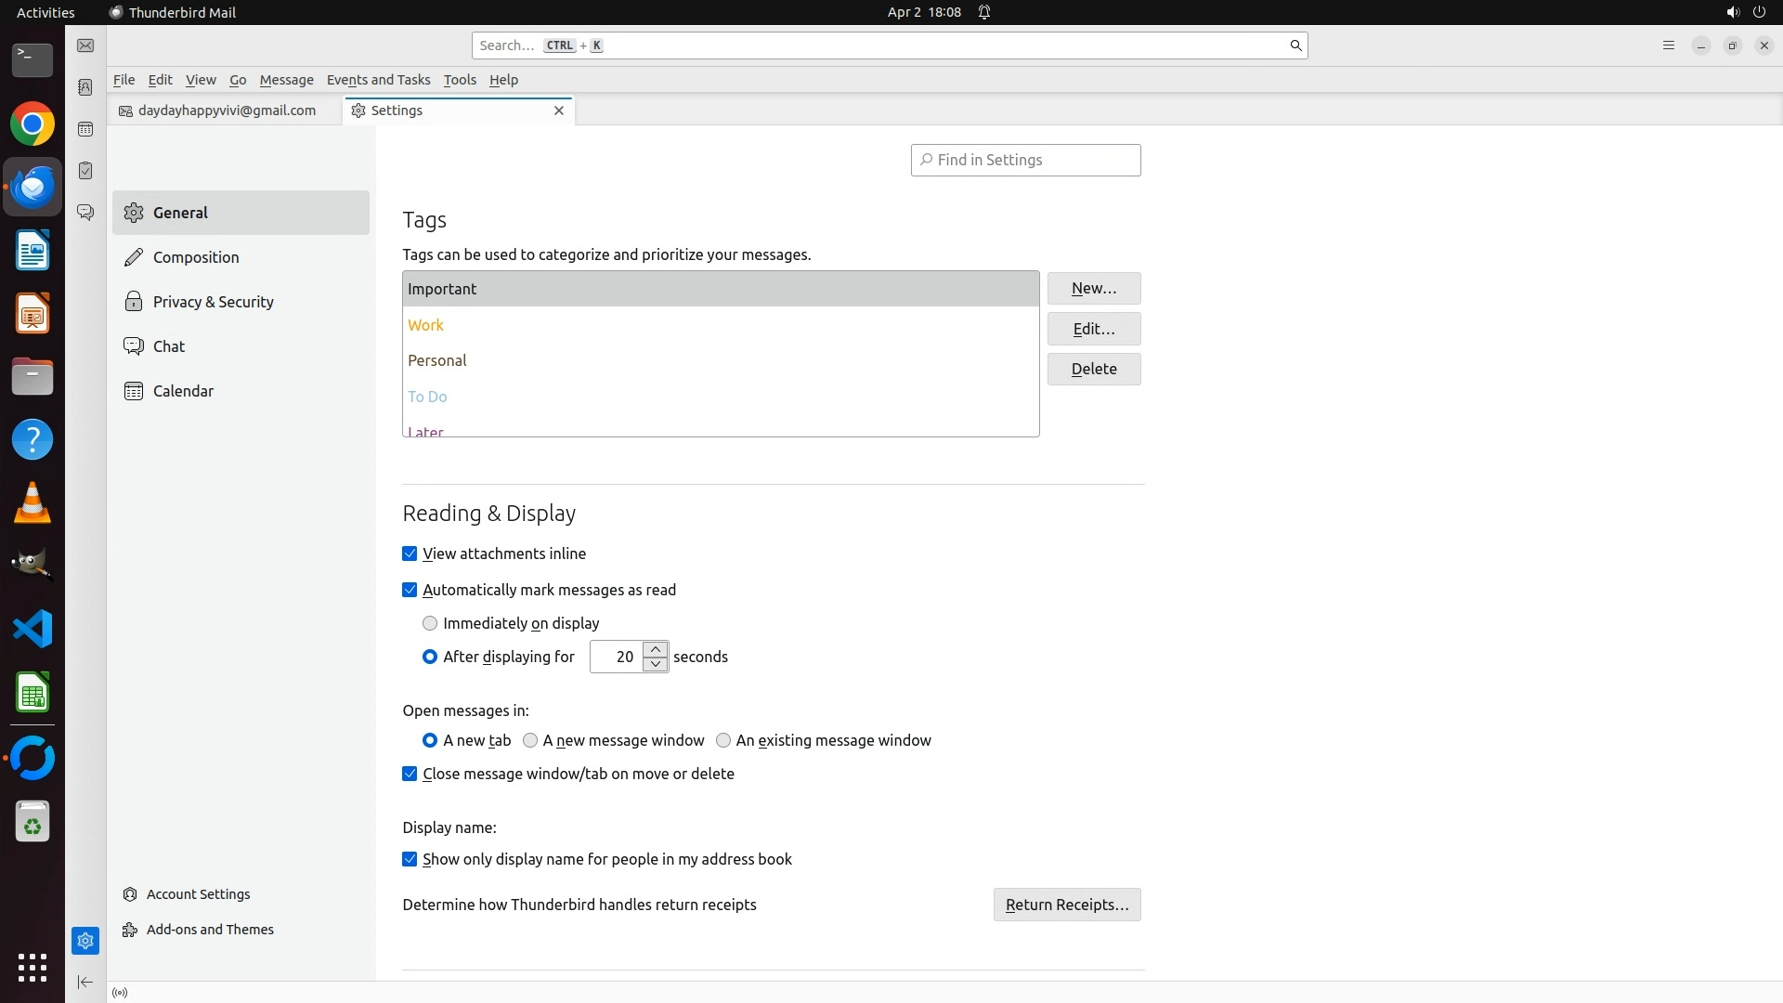Open Mail space in left toolbar
The image size is (1783, 1003).
[85, 46]
